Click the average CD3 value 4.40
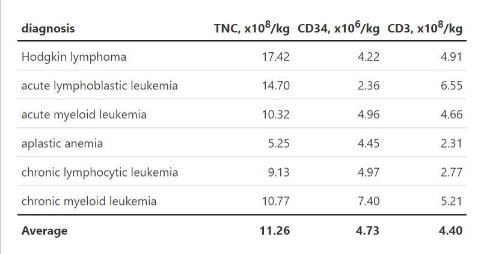 click(451, 231)
